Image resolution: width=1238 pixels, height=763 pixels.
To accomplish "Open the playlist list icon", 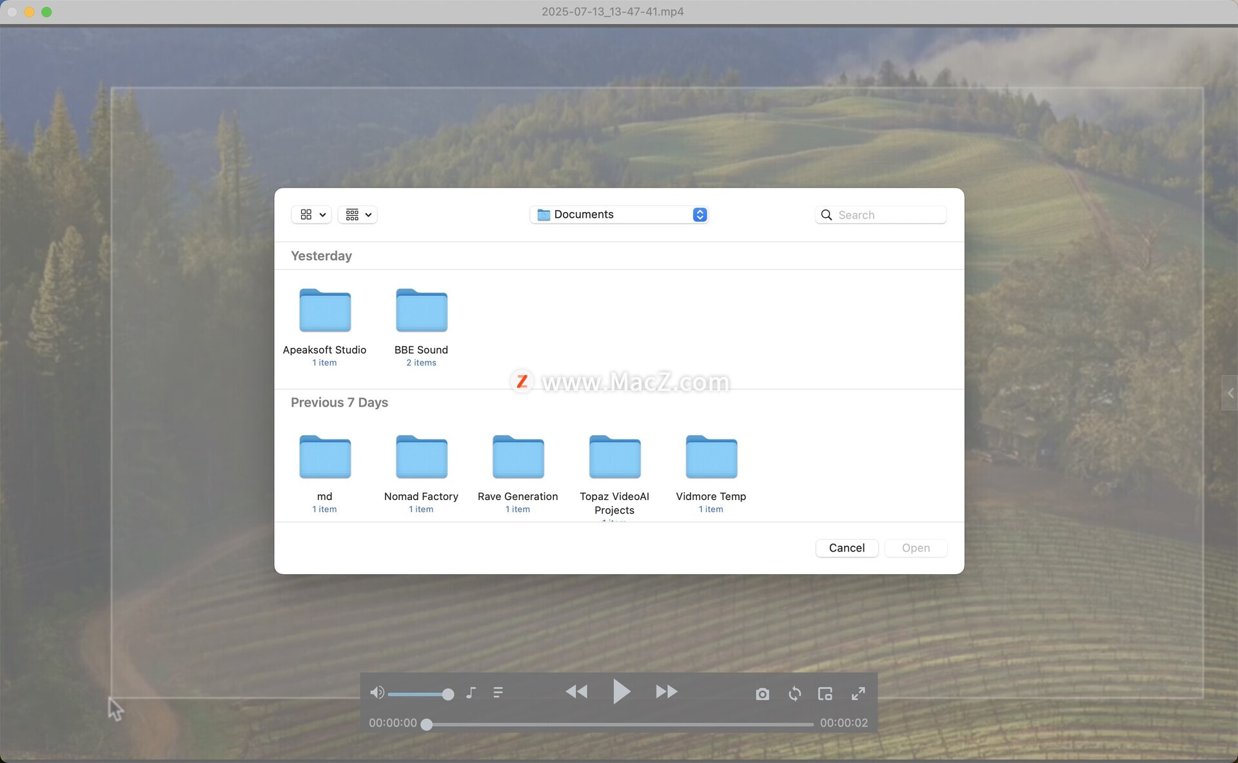I will (x=498, y=693).
